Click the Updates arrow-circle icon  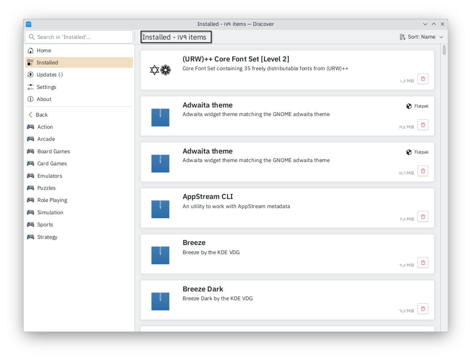(x=30, y=74)
